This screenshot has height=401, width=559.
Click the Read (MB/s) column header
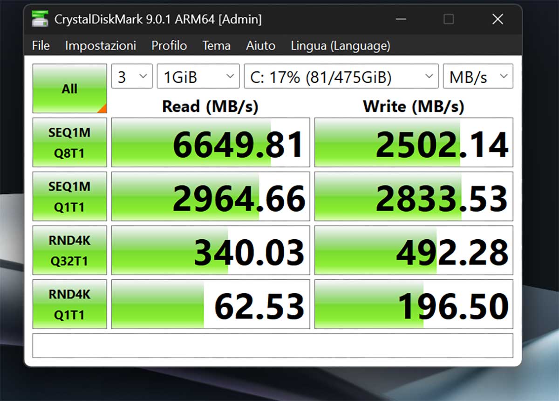210,106
